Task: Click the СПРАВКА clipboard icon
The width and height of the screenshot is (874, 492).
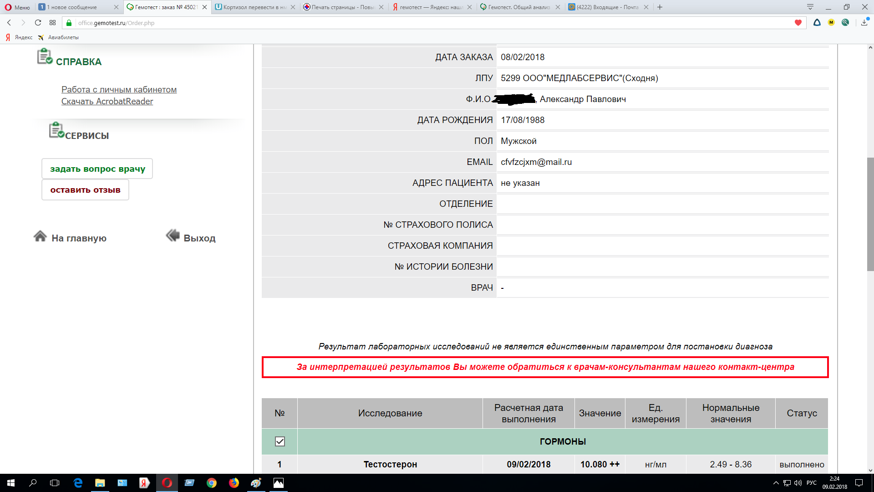Action: click(x=45, y=56)
